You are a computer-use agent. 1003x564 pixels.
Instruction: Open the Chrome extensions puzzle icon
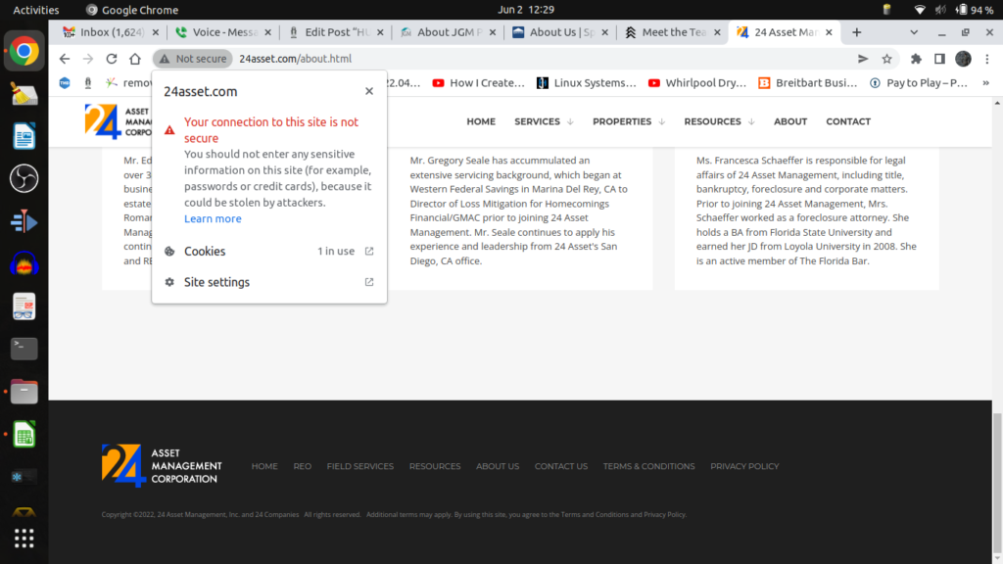(916, 59)
